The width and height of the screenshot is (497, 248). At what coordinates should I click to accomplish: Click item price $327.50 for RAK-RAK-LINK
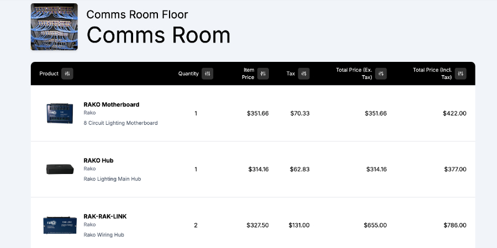pyautogui.click(x=258, y=225)
